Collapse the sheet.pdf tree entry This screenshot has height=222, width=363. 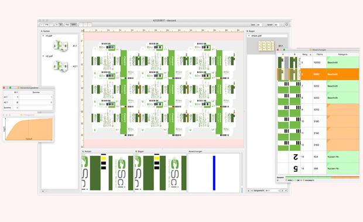[x=249, y=36]
